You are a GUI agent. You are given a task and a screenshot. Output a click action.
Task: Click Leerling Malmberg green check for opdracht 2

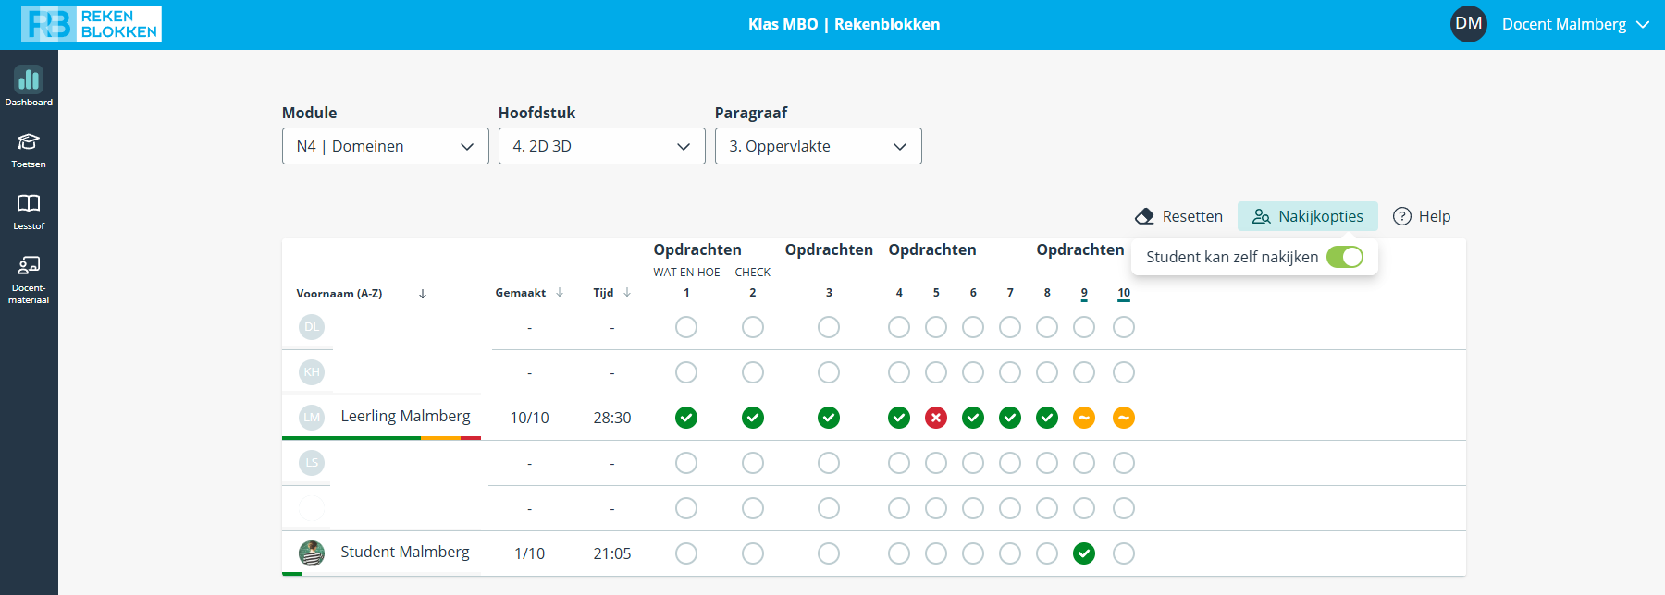753,418
